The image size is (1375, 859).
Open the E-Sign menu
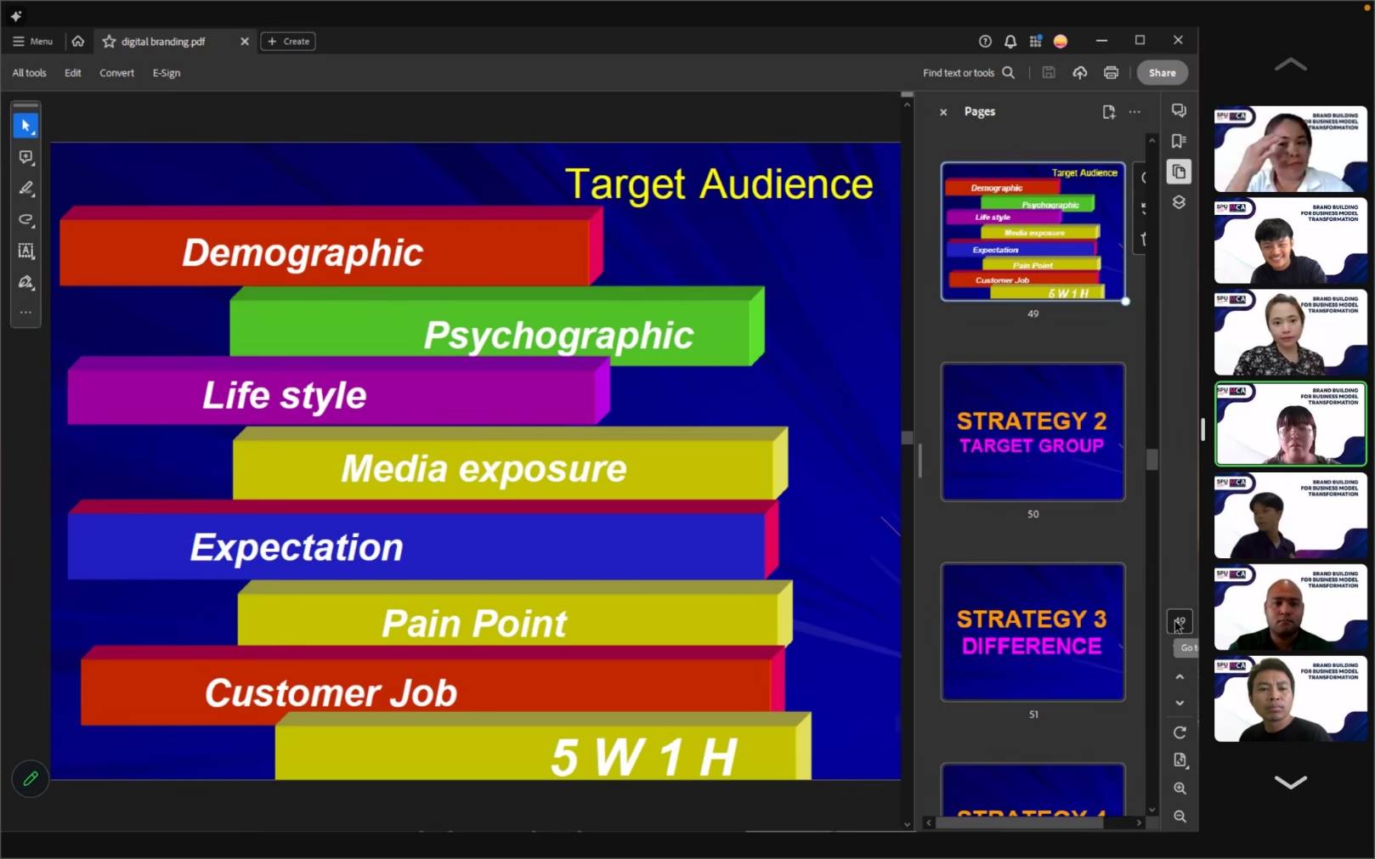[167, 73]
